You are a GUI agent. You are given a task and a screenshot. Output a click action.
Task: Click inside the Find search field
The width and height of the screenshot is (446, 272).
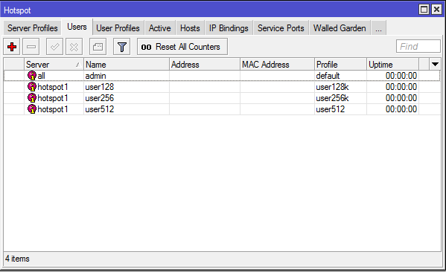pos(418,46)
